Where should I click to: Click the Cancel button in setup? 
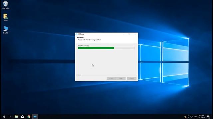point(132,78)
